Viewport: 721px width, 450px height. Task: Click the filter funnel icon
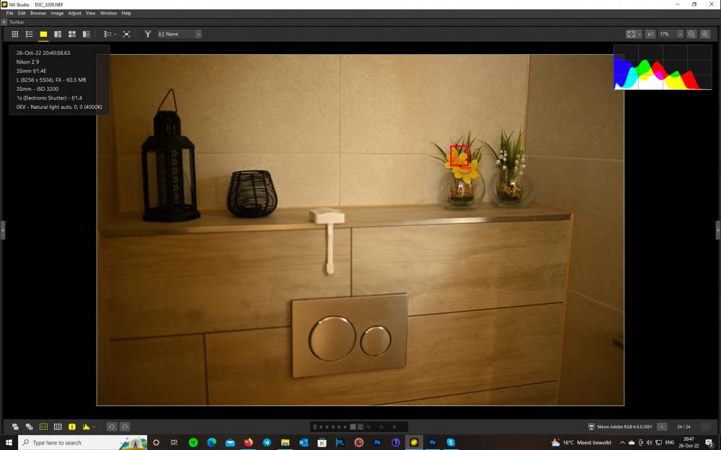pos(148,34)
